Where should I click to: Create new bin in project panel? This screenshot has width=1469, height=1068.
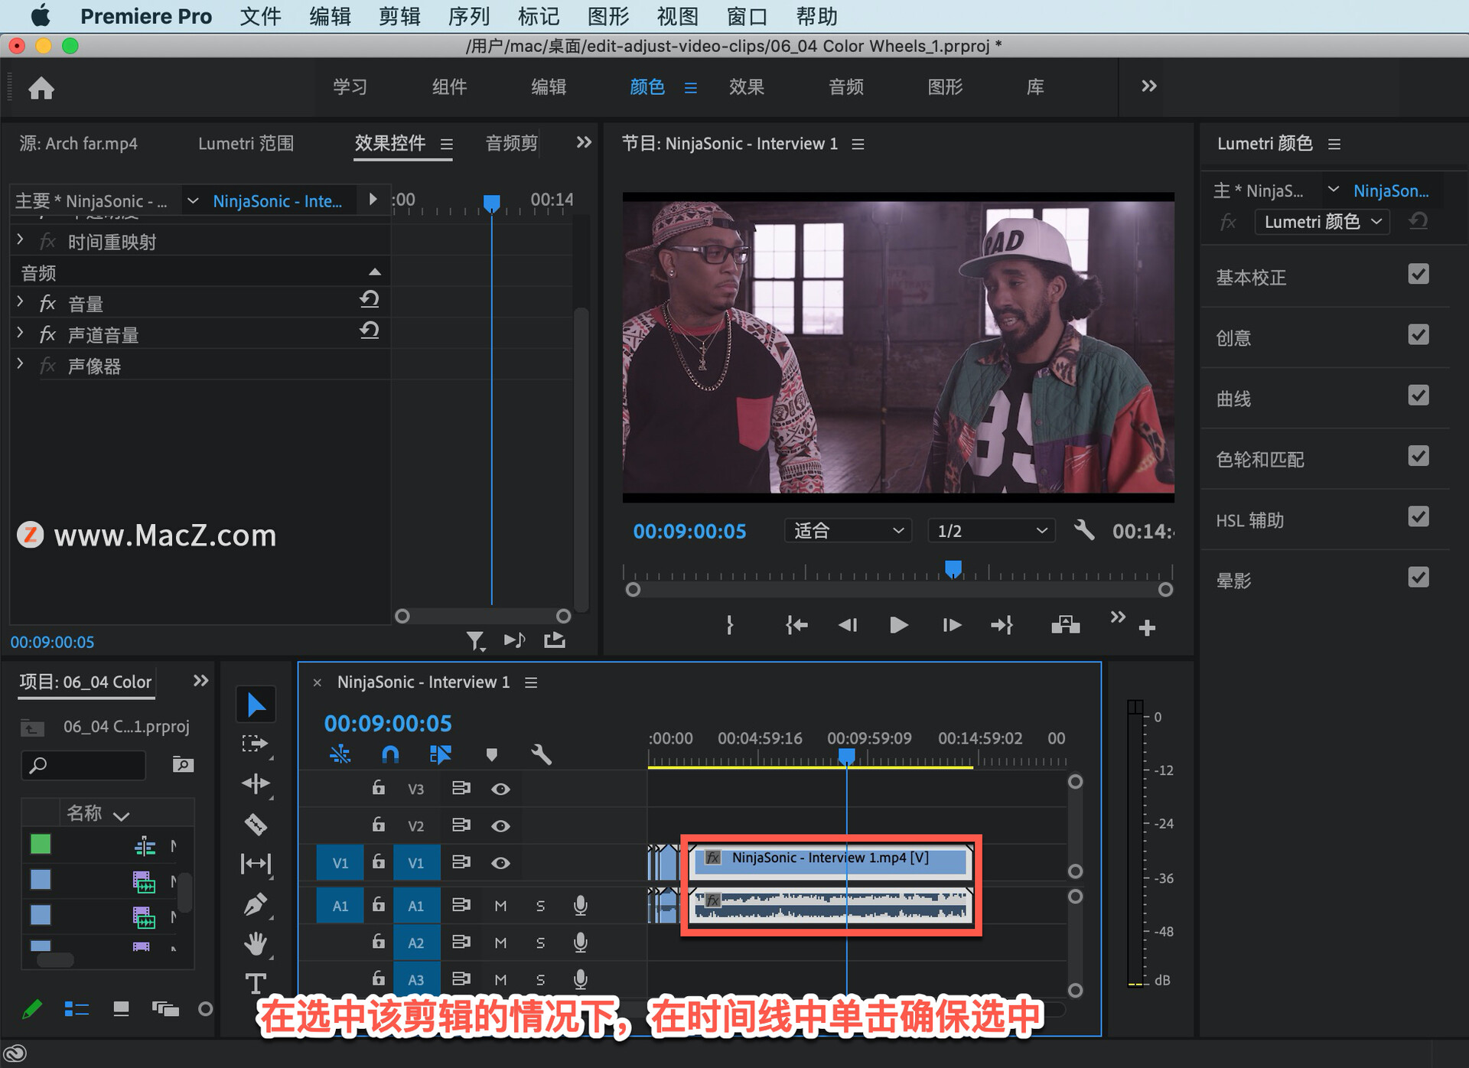click(x=183, y=764)
